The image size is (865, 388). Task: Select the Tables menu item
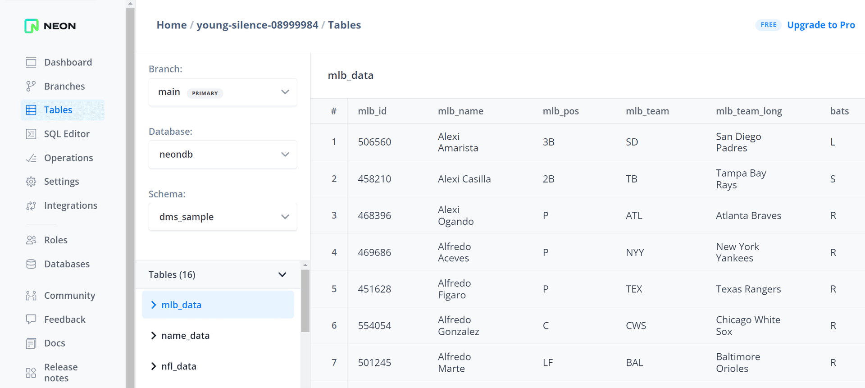coord(58,110)
